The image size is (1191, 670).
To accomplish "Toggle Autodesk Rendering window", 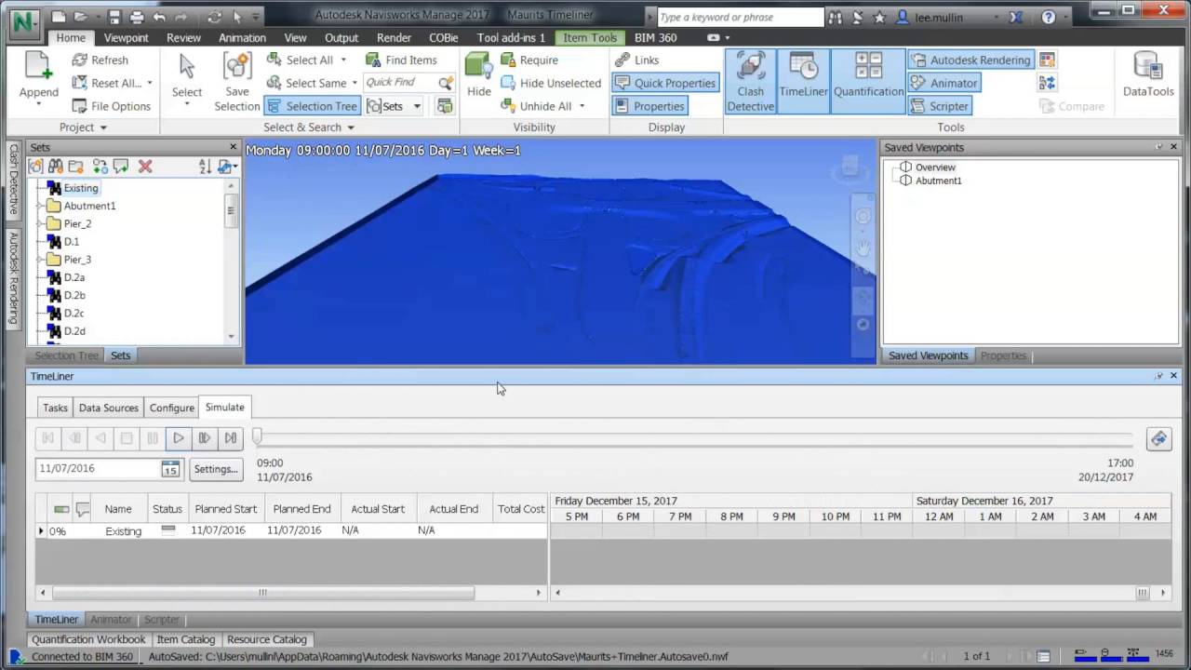I will (x=970, y=60).
